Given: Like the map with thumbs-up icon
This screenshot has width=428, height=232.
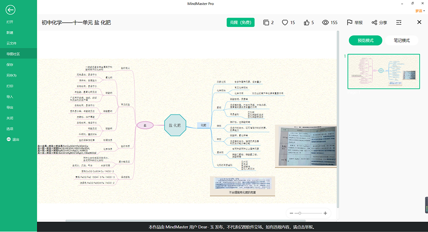Looking at the screenshot, I should 306,23.
